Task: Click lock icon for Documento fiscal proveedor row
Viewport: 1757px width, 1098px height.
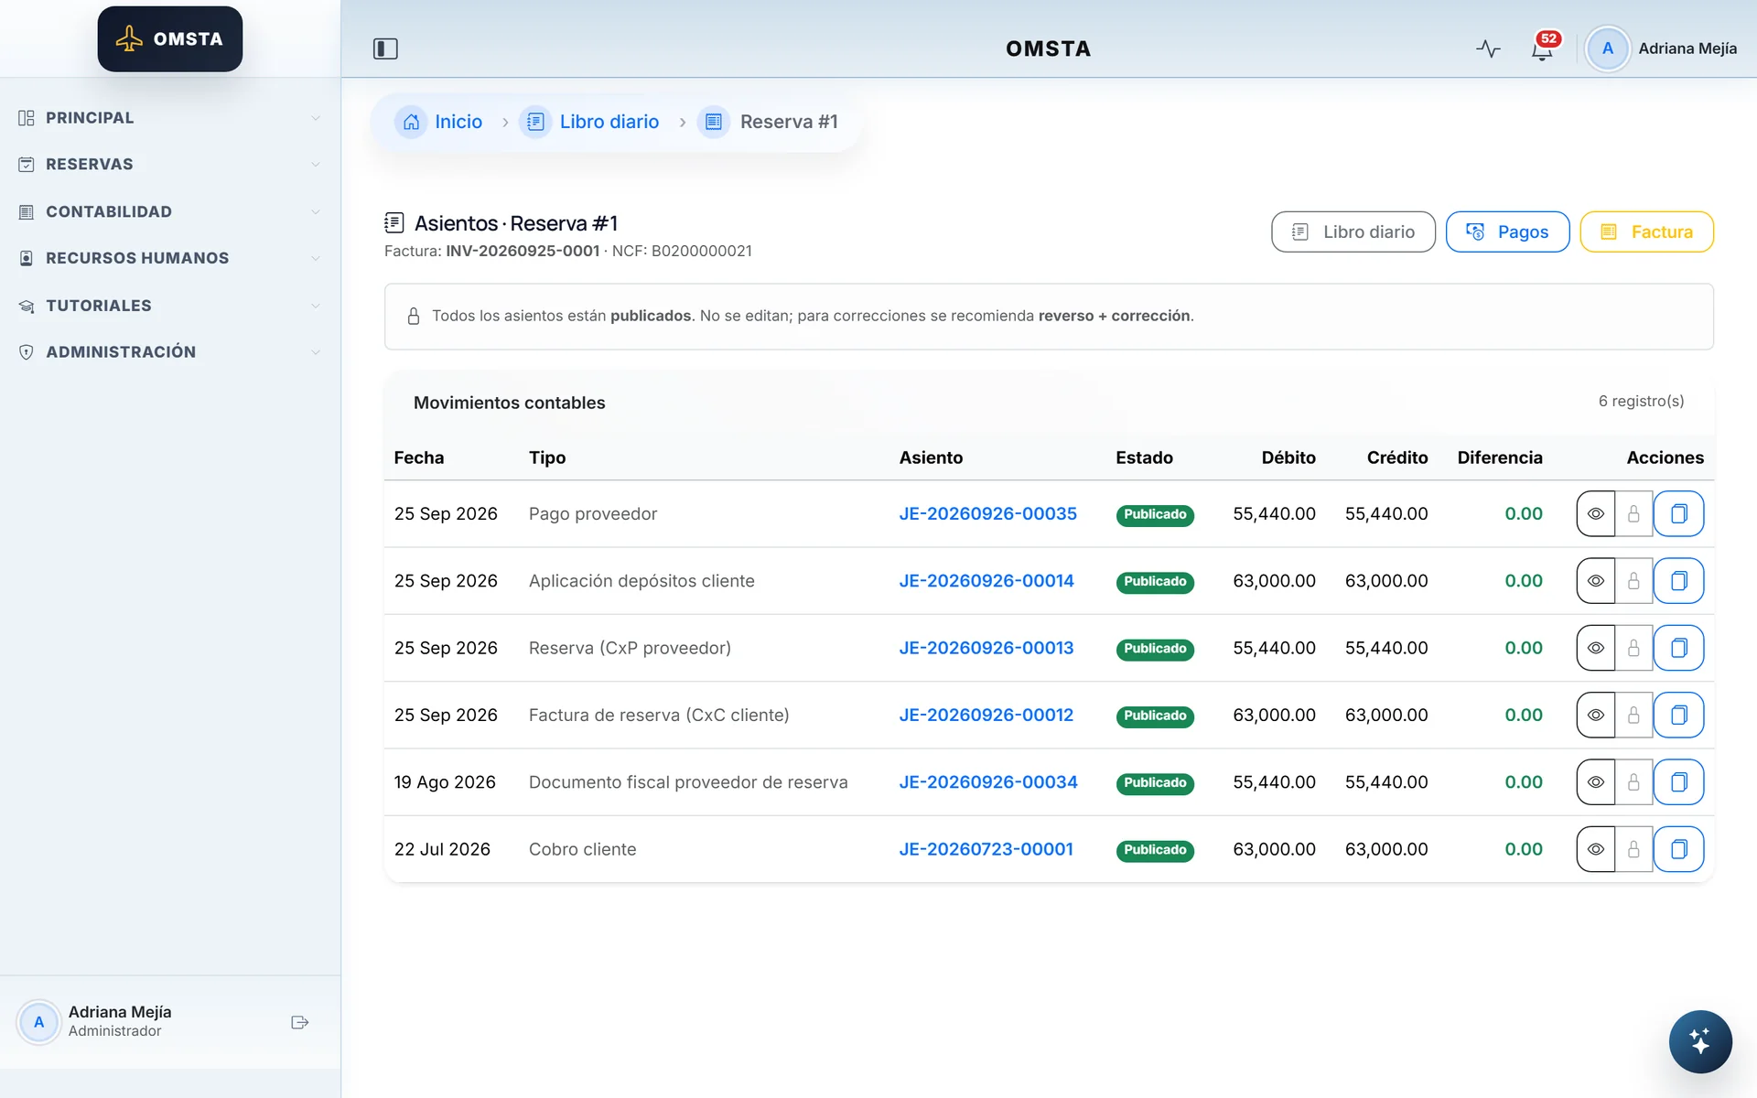Action: pos(1633,782)
